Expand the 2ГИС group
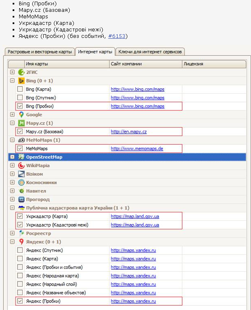This screenshot has height=310, width=251. (x=12, y=72)
